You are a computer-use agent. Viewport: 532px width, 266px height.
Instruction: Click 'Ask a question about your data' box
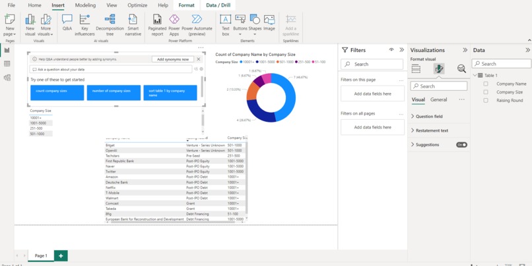[111, 69]
